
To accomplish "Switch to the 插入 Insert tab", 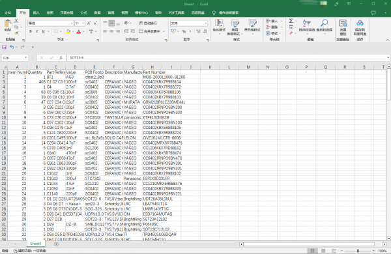I will [36, 13].
